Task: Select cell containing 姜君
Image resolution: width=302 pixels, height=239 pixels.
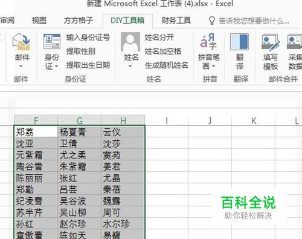Action: pyautogui.click(x=123, y=166)
